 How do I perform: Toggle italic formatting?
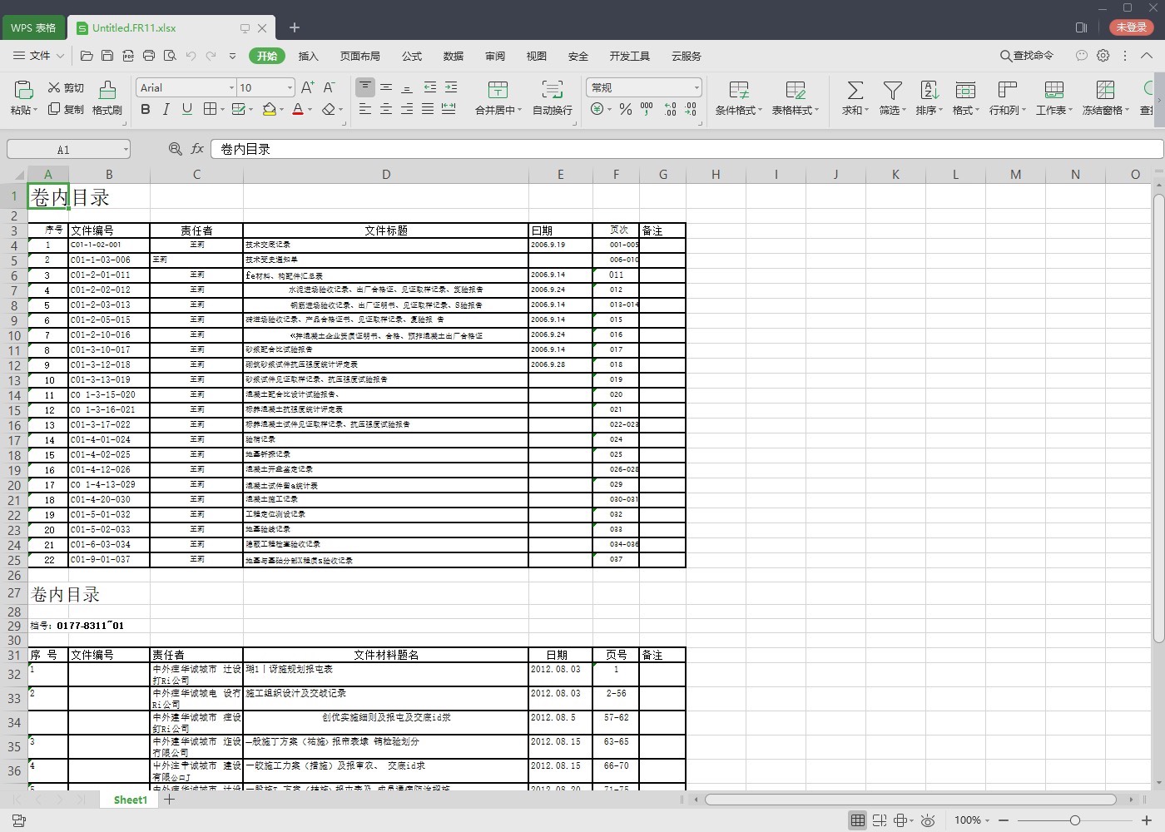166,109
